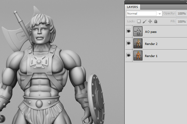The height and width of the screenshot is (124, 187).
Task: Click the Opacity label scrubby slider
Action: click(x=170, y=14)
